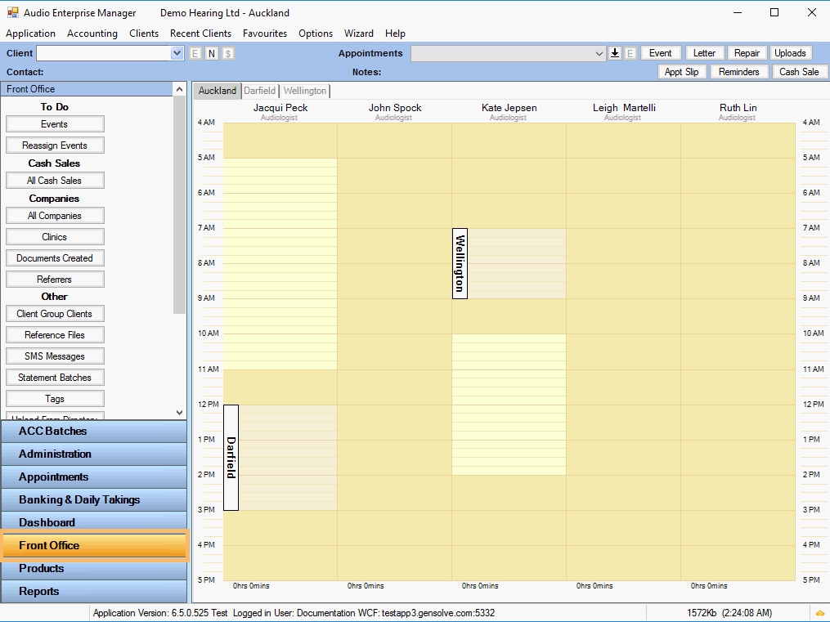Click the application icon in the title bar
The height and width of the screenshot is (622, 830).
tap(12, 12)
